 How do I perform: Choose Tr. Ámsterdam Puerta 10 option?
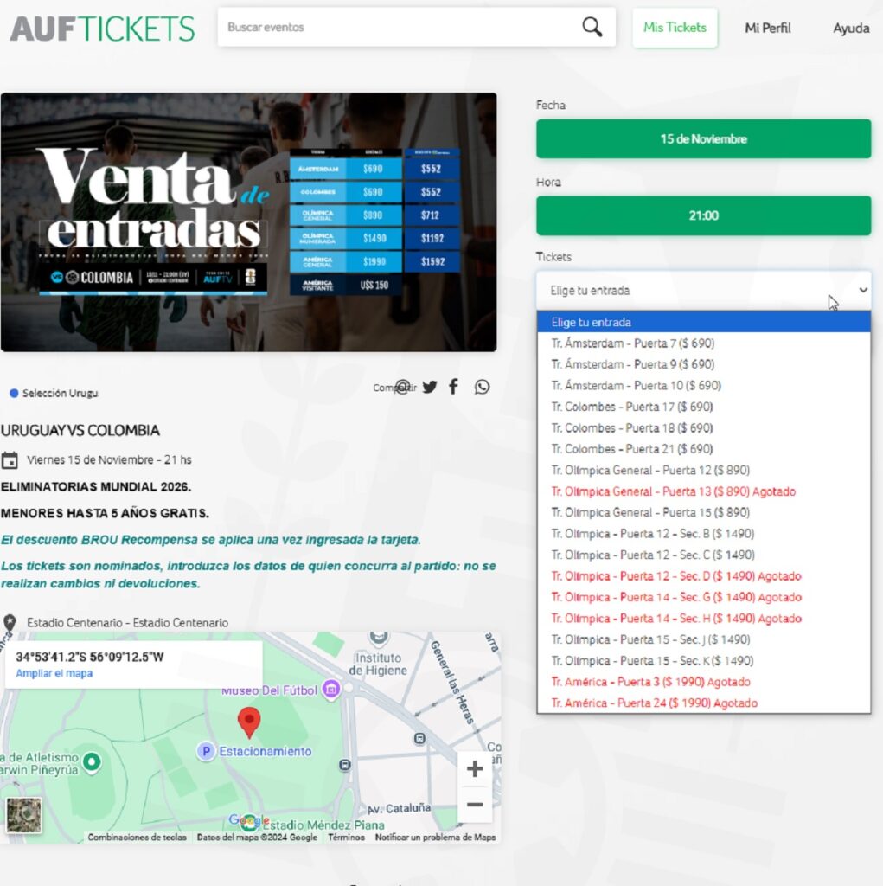pos(703,385)
